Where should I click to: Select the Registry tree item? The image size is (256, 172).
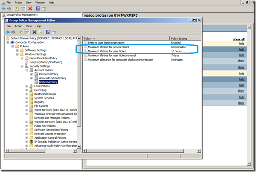pos(39,102)
